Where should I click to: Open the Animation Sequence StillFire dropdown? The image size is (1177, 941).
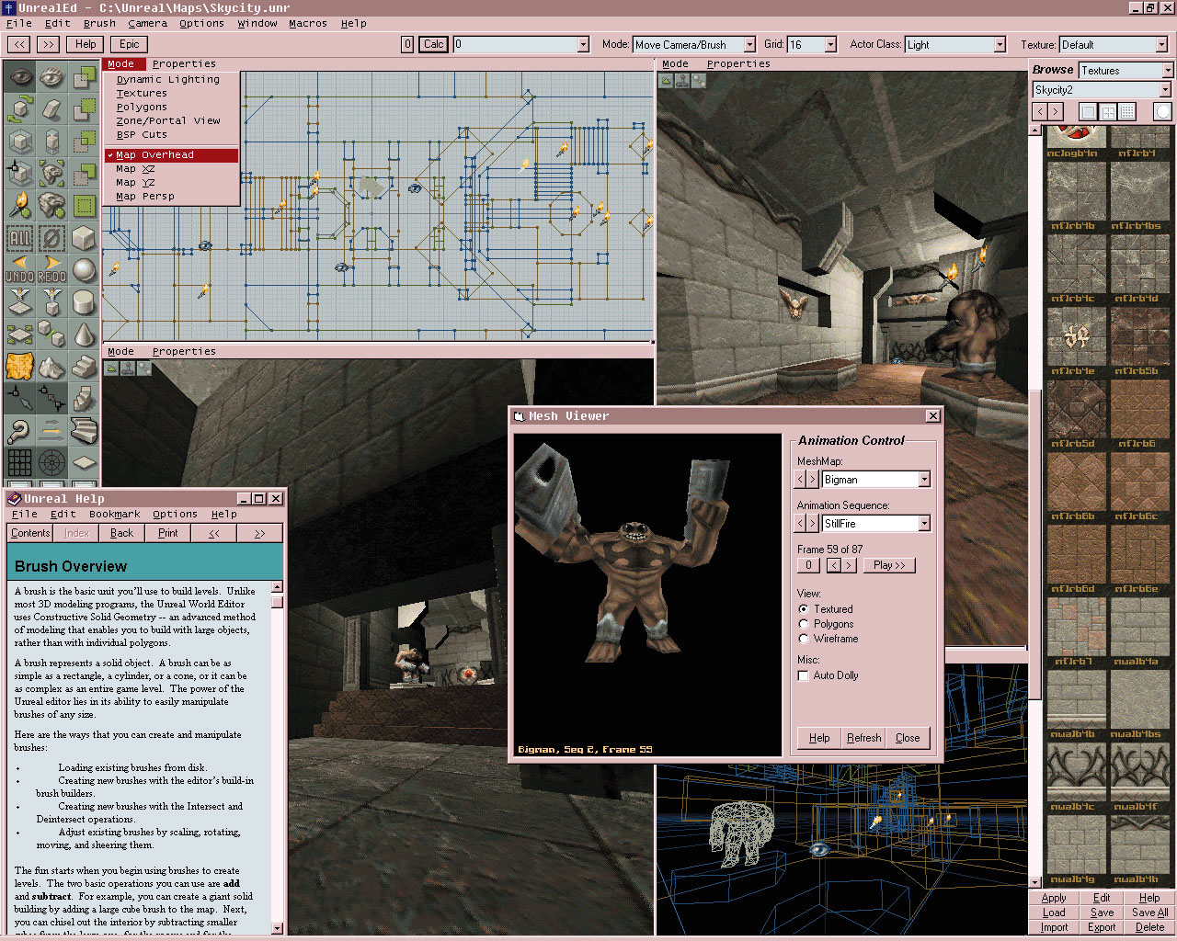pos(924,524)
